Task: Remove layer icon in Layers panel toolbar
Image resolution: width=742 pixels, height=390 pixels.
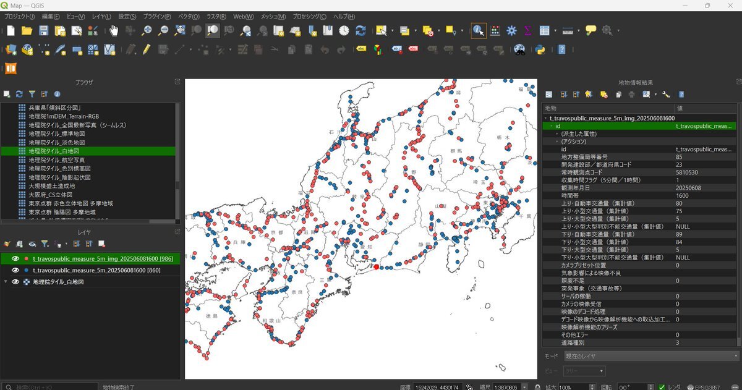Action: click(x=101, y=244)
